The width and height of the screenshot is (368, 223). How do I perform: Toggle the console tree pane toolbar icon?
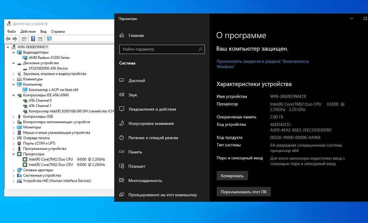click(x=24, y=39)
